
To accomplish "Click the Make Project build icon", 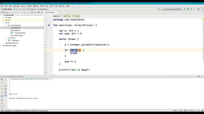I will 158,9.
